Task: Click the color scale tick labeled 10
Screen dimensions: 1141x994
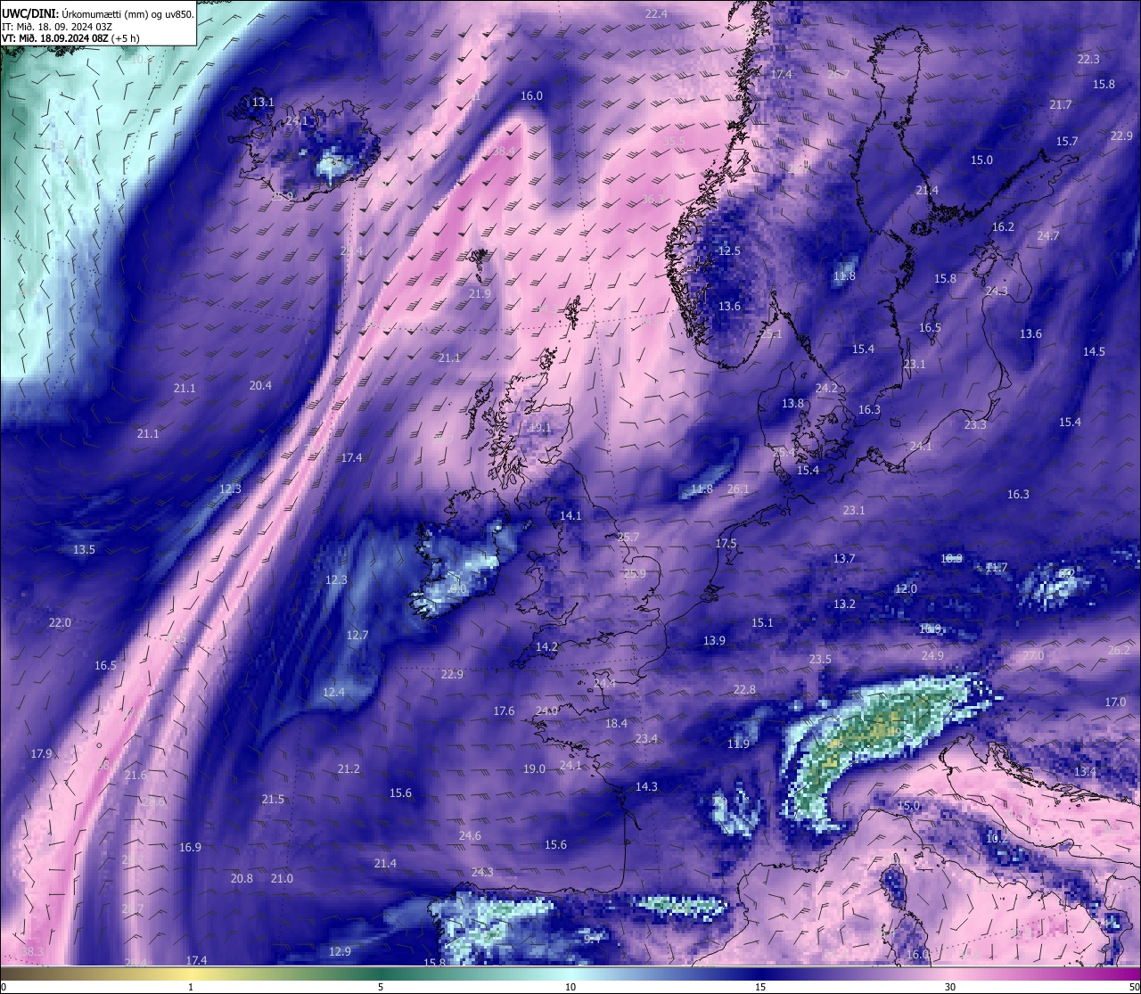Action: point(570,987)
